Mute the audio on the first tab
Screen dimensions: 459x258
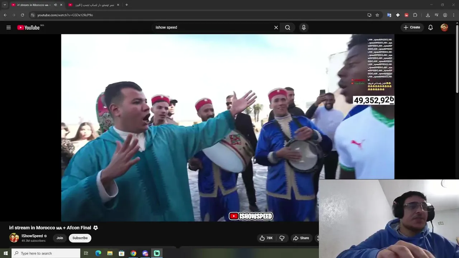(x=55, y=5)
